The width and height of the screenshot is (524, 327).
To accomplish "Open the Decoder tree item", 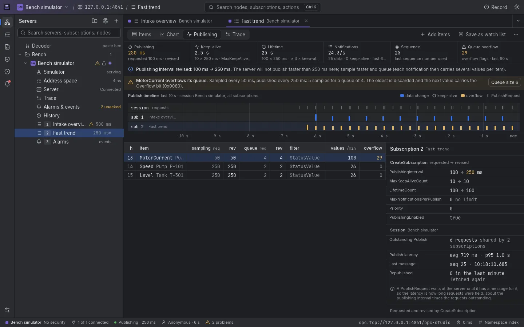I will tap(69, 46).
